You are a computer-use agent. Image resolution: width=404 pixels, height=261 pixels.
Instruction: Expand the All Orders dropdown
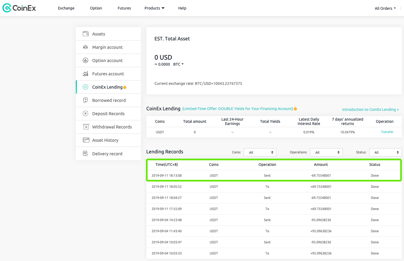click(x=385, y=8)
